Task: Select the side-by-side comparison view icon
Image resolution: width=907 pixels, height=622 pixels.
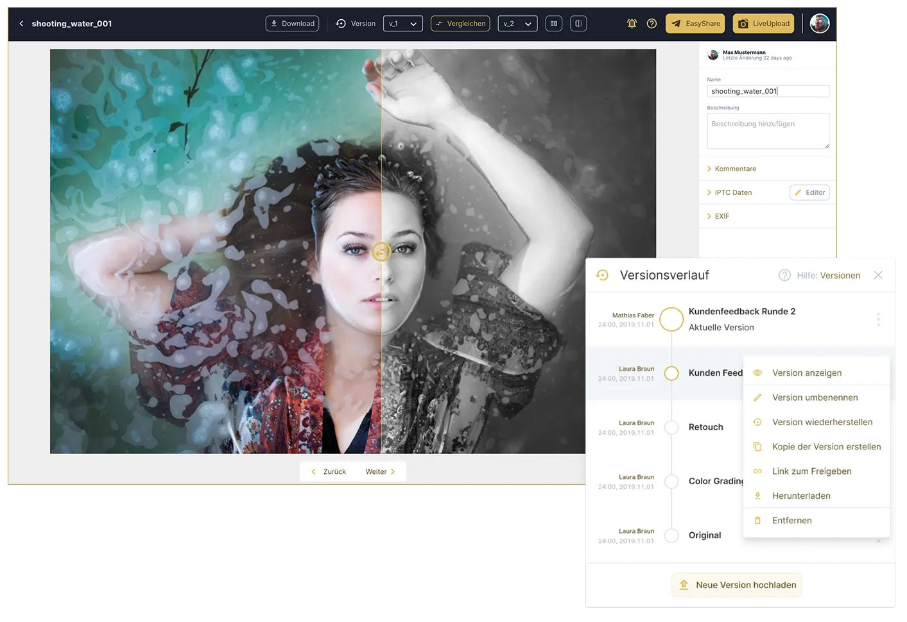Action: (553, 23)
